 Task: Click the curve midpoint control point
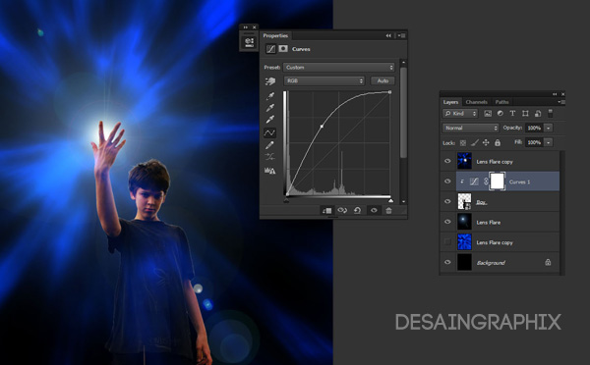tap(322, 127)
